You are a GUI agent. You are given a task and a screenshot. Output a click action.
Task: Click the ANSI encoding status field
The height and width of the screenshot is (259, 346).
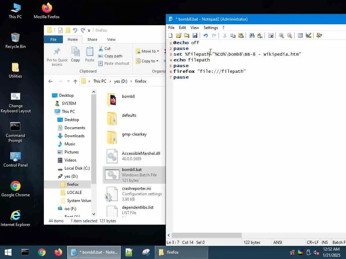tap(278, 242)
